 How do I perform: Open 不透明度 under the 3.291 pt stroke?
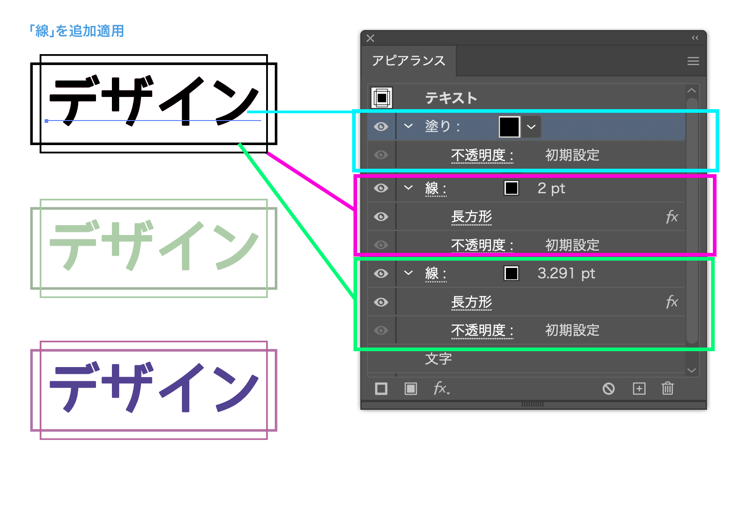(x=482, y=330)
